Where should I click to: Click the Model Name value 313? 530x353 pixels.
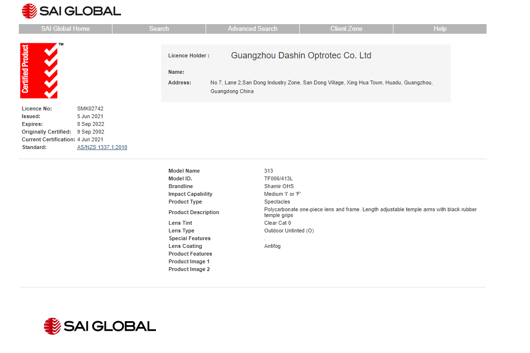click(x=268, y=171)
